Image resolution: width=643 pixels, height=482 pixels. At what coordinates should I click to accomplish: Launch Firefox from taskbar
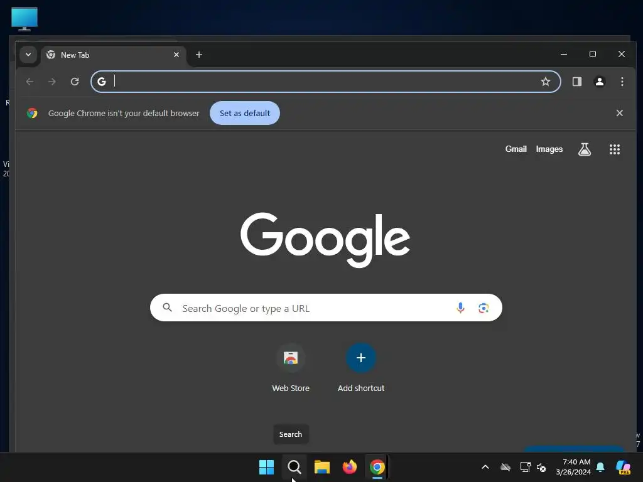coord(349,467)
